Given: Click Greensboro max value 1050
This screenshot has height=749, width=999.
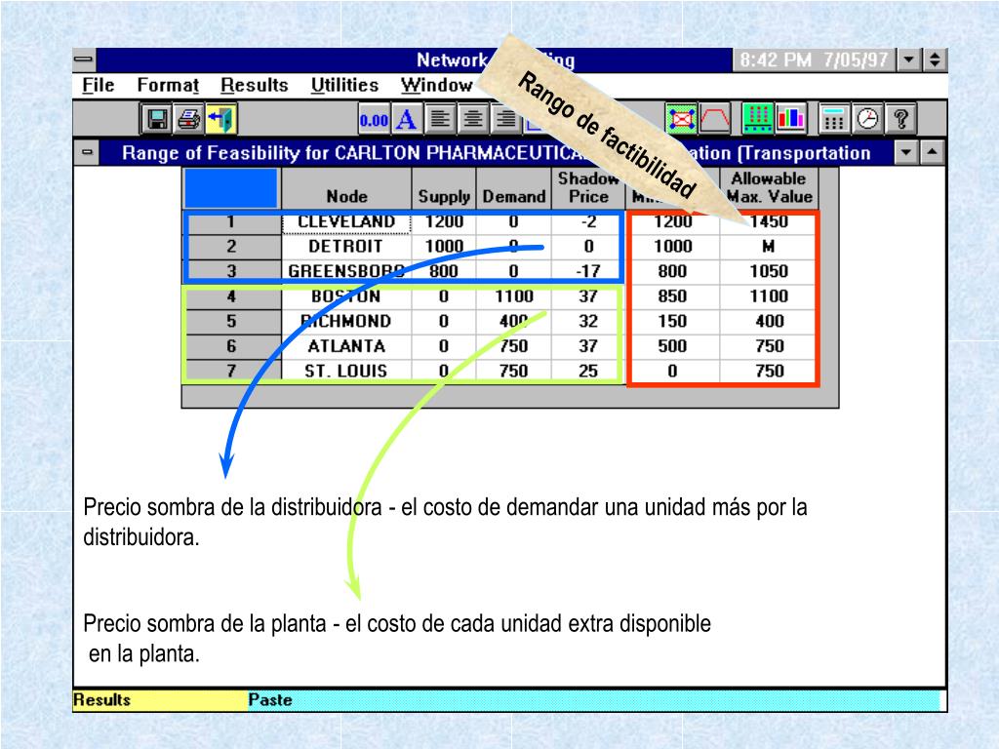Looking at the screenshot, I should tap(769, 271).
